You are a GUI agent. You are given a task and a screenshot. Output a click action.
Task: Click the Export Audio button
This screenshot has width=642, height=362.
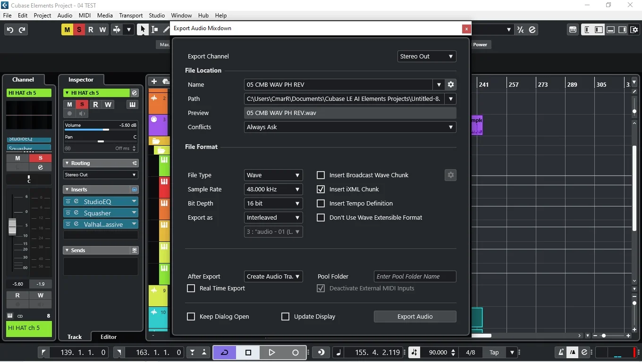[x=414, y=316]
